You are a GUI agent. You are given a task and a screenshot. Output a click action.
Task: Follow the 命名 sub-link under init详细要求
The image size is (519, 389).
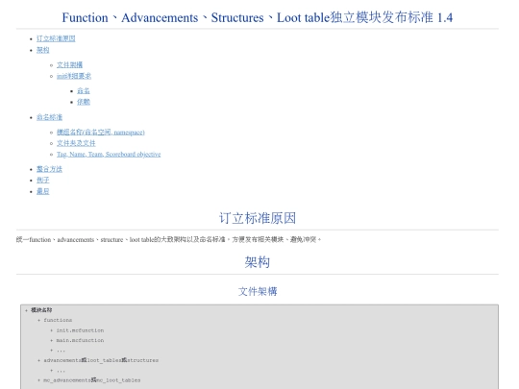(x=84, y=90)
